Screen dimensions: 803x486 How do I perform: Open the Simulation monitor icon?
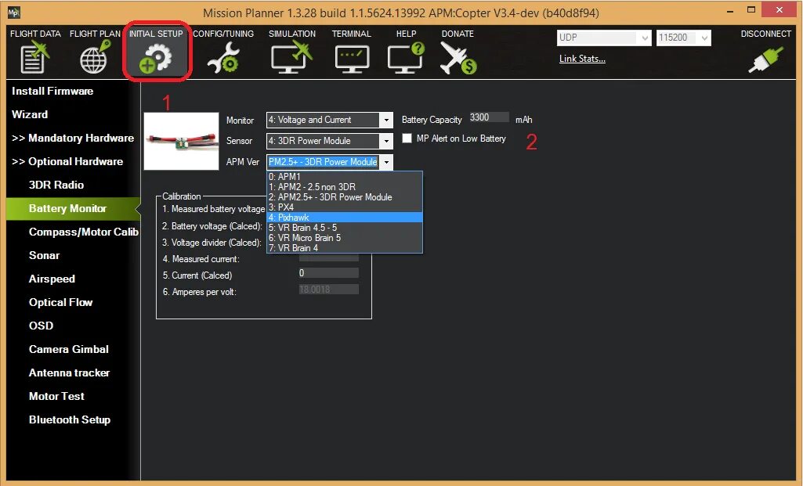291,57
